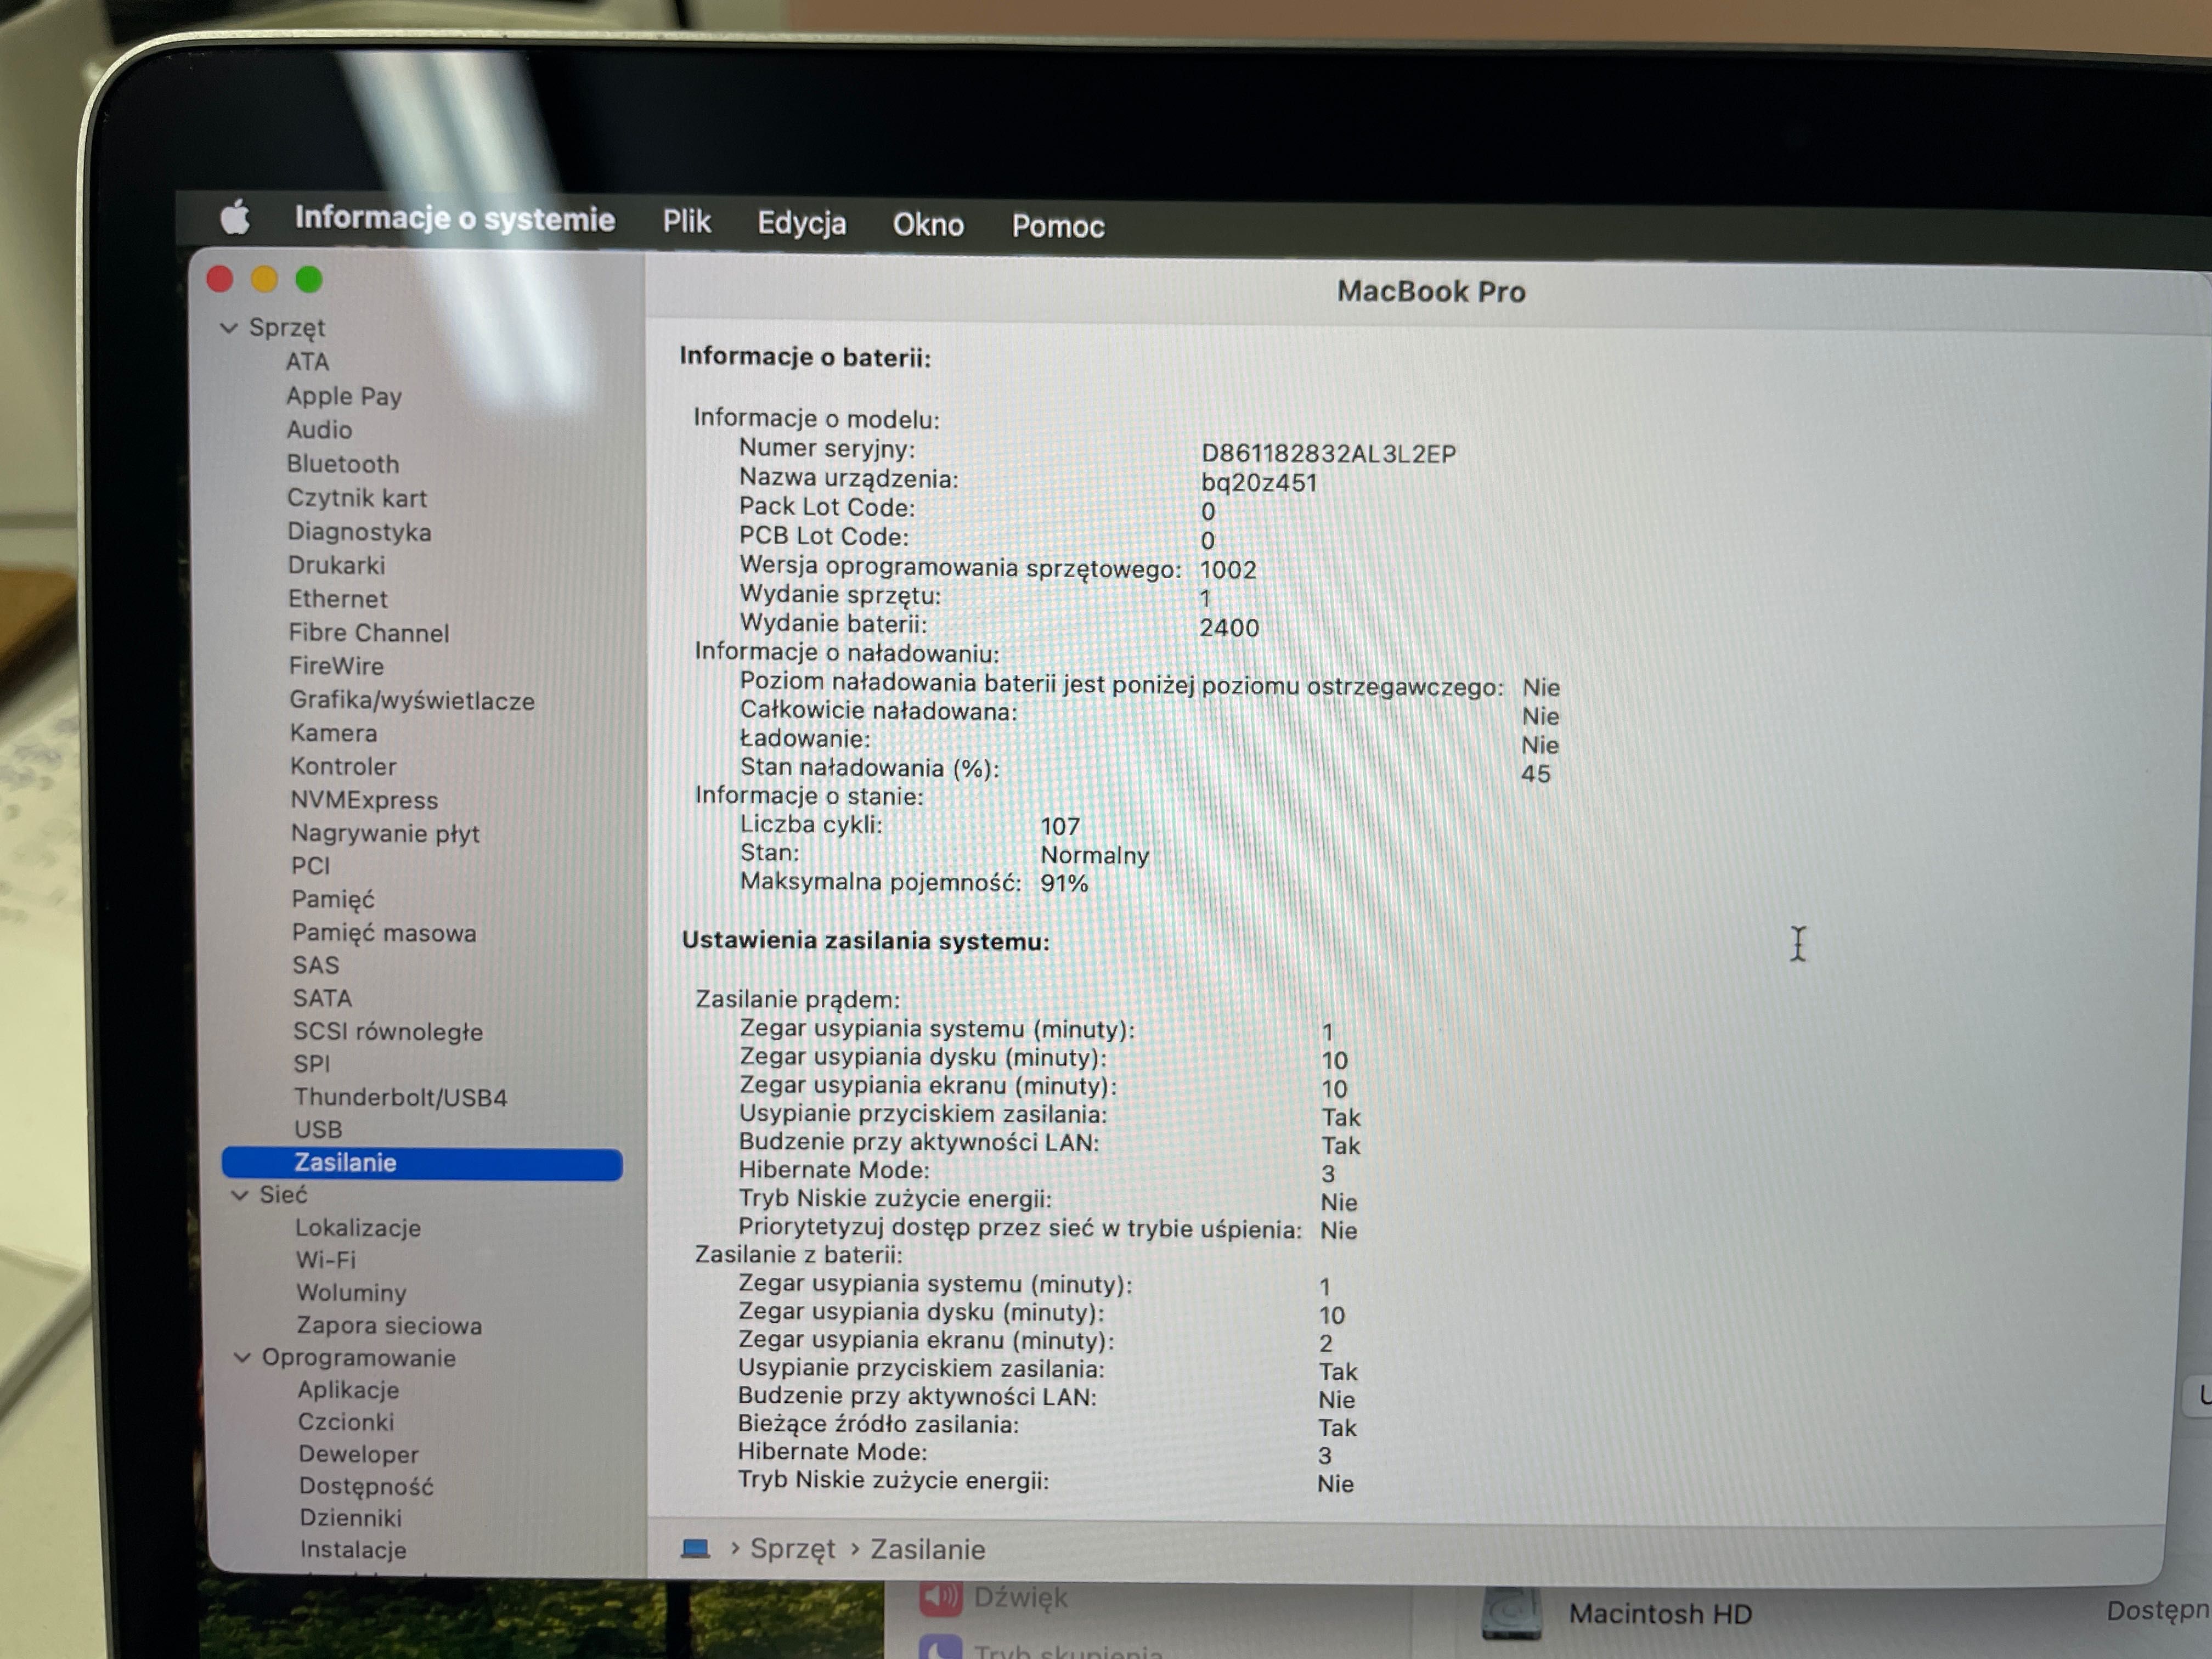Select Instalacje under Oprogramowanie
2212x1659 pixels.
pos(353,1550)
